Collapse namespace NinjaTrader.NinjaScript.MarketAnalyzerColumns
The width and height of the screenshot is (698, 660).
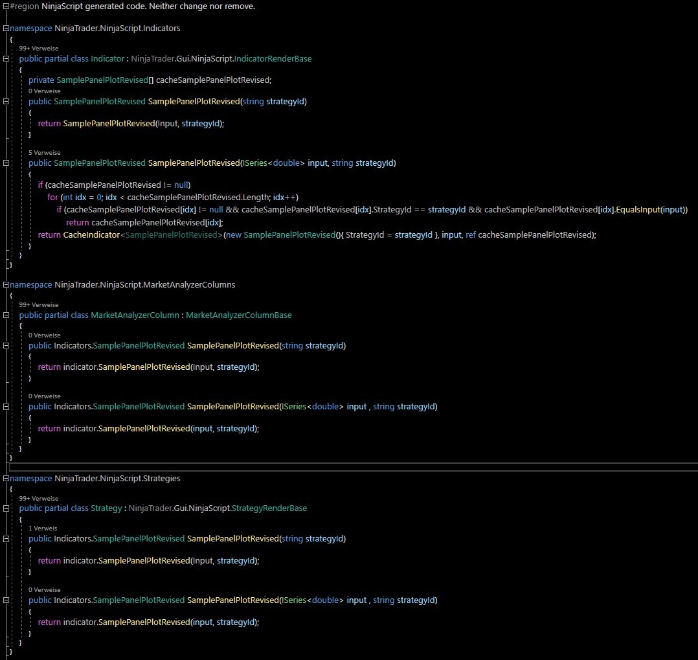pyautogui.click(x=6, y=284)
